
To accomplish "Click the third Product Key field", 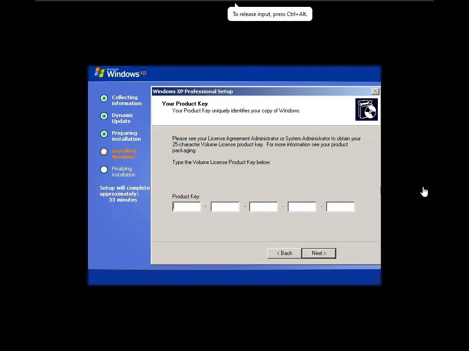I will coord(263,207).
